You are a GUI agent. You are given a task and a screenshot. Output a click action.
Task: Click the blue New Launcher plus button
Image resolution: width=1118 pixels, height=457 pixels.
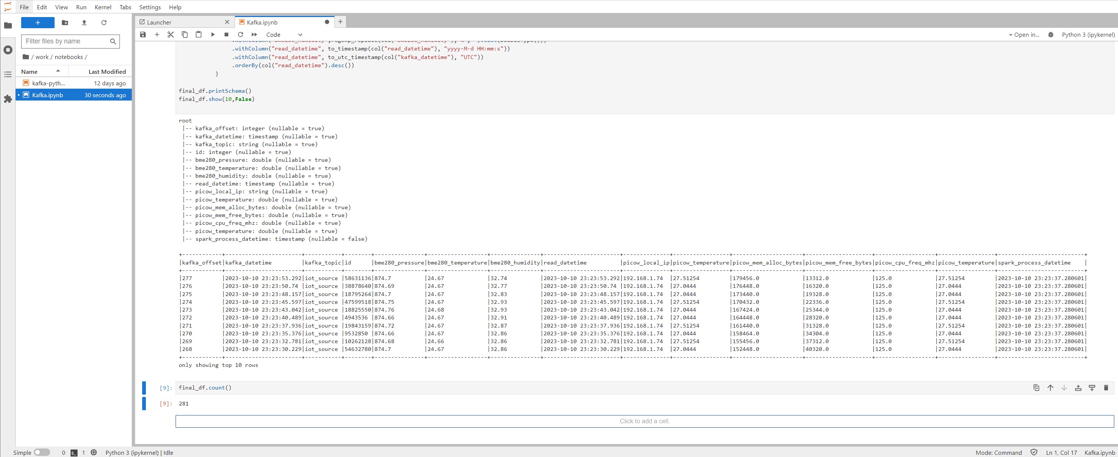click(x=38, y=23)
